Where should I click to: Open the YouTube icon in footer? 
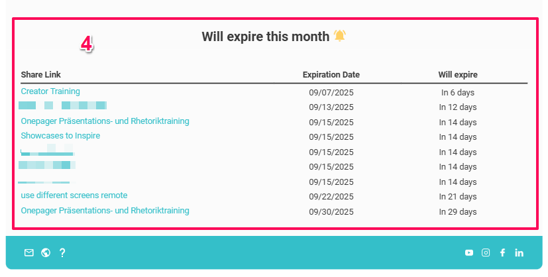(469, 252)
